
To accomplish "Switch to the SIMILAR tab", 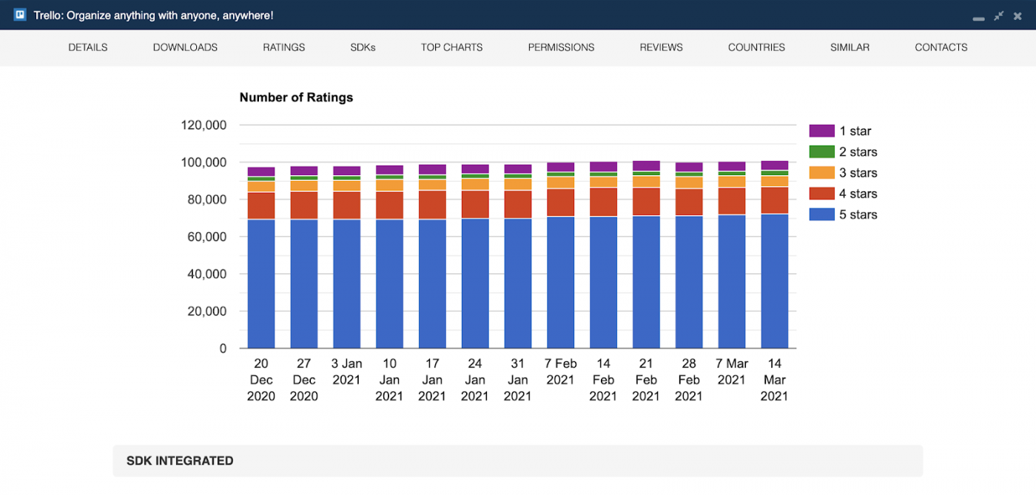I will 850,47.
